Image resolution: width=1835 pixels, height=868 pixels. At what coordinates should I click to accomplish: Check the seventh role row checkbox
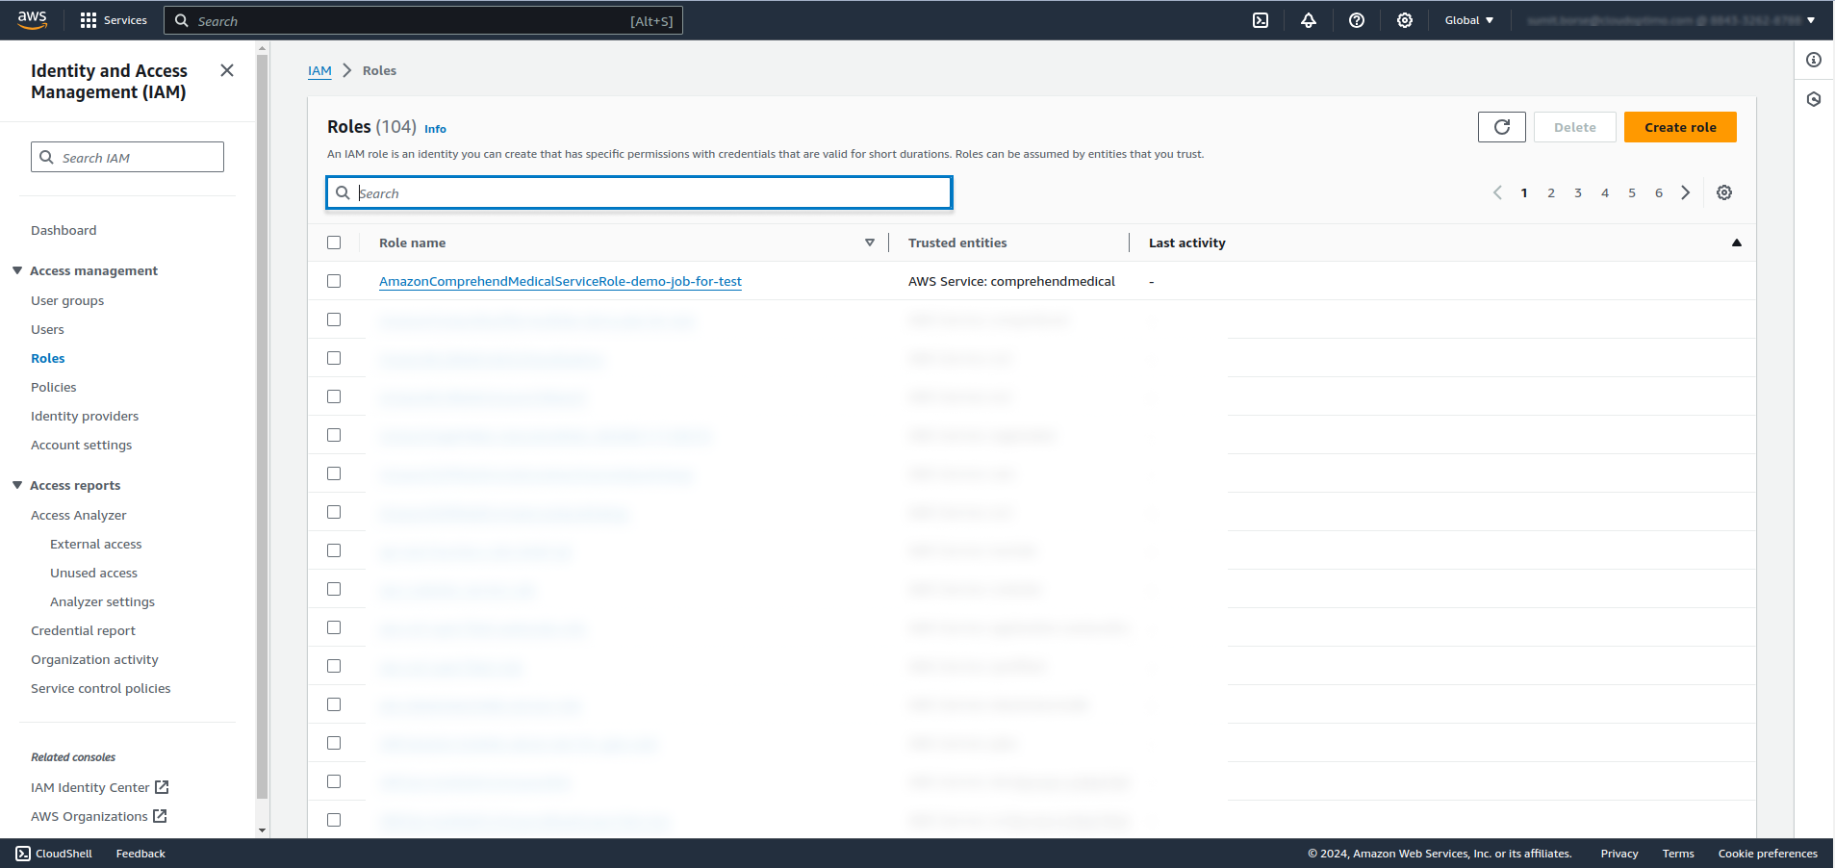334,512
